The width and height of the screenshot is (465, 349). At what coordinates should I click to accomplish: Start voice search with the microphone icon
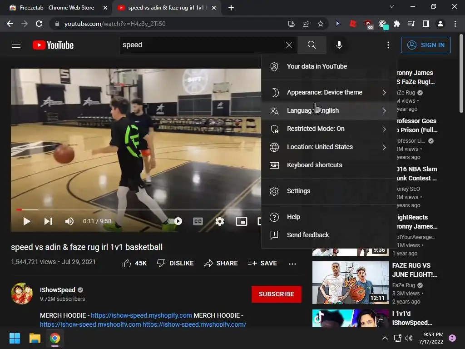click(339, 45)
